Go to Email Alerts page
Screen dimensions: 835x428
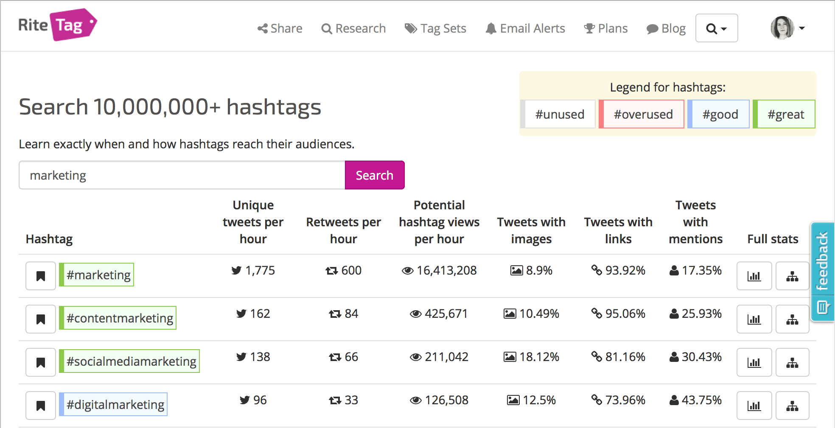525,28
